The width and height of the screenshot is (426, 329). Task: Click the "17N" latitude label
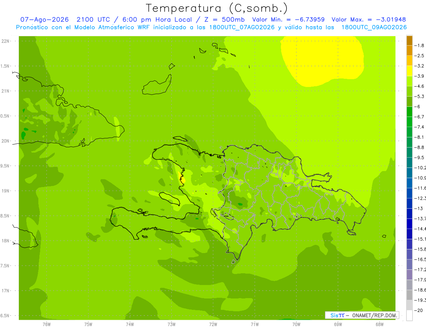tap(5, 291)
